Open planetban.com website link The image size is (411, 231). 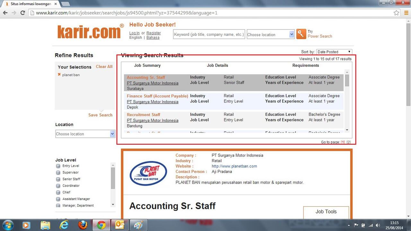point(234,166)
